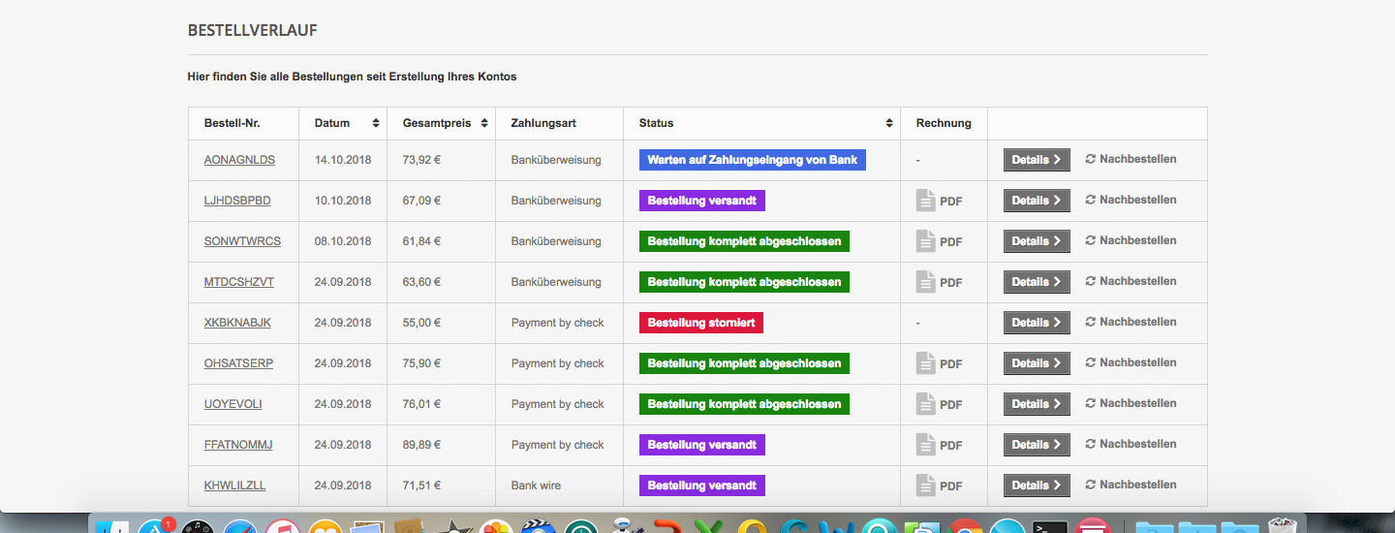Download PDF invoice for order LJHDSBPBD
The height and width of the screenshot is (533, 1395).
pos(939,201)
